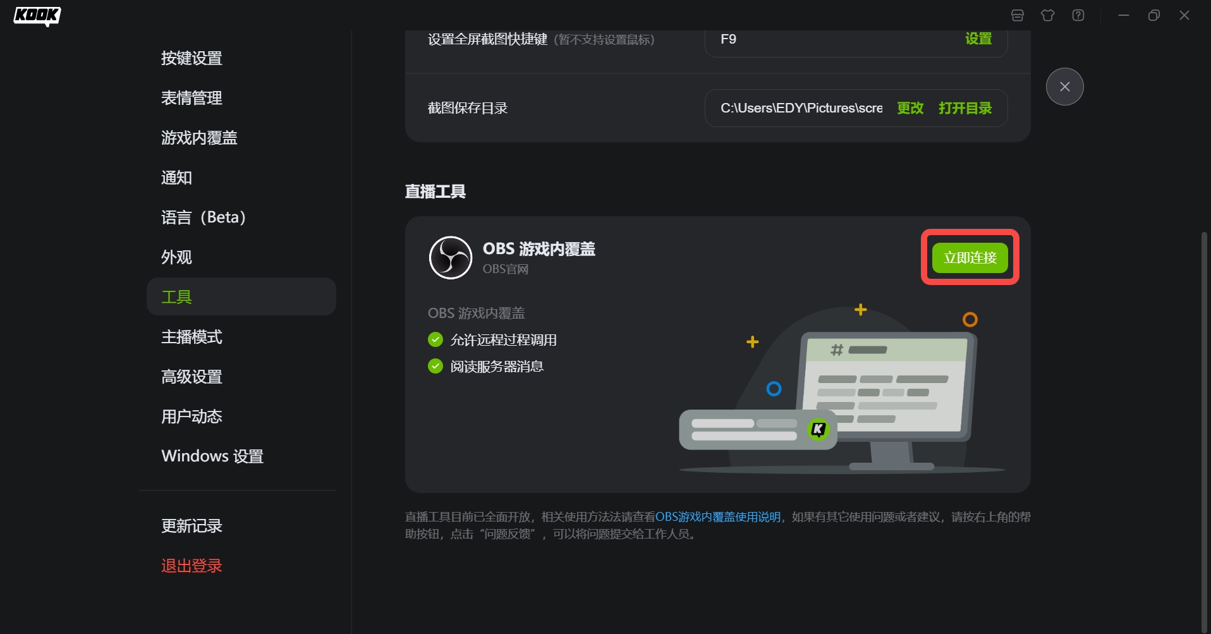The height and width of the screenshot is (634, 1211).
Task: Open 高级设置 page
Action: (x=241, y=377)
